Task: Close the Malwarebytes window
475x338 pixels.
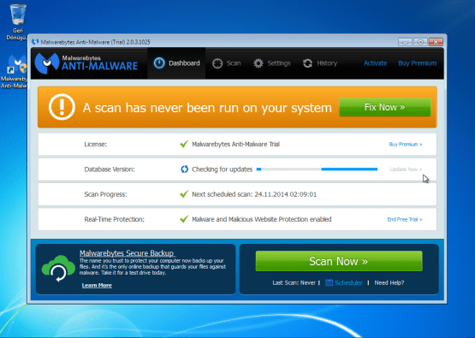Action: pyautogui.click(x=436, y=42)
